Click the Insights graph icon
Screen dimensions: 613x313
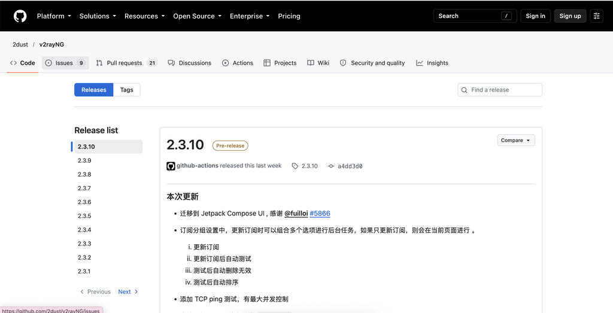tap(420, 63)
